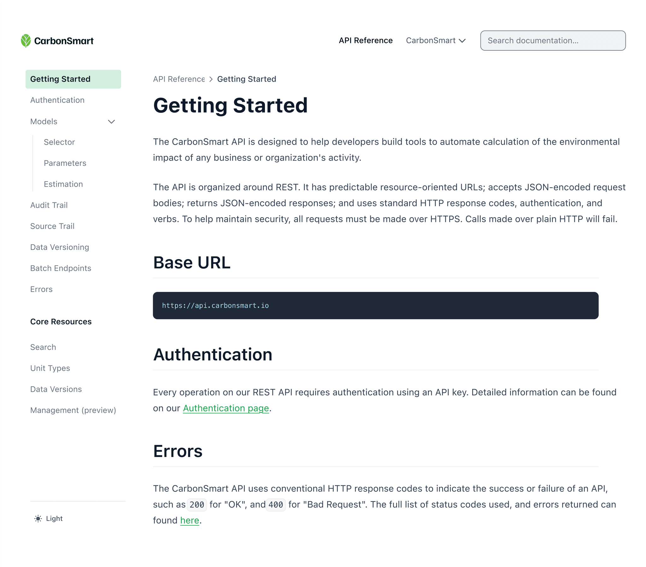Select Batch Endpoints in sidebar
The height and width of the screenshot is (567, 646).
[61, 268]
